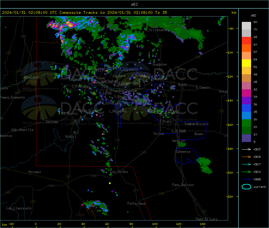Click the Aero_GA location label
This screenshot has width=269, height=228.
[179, 141]
